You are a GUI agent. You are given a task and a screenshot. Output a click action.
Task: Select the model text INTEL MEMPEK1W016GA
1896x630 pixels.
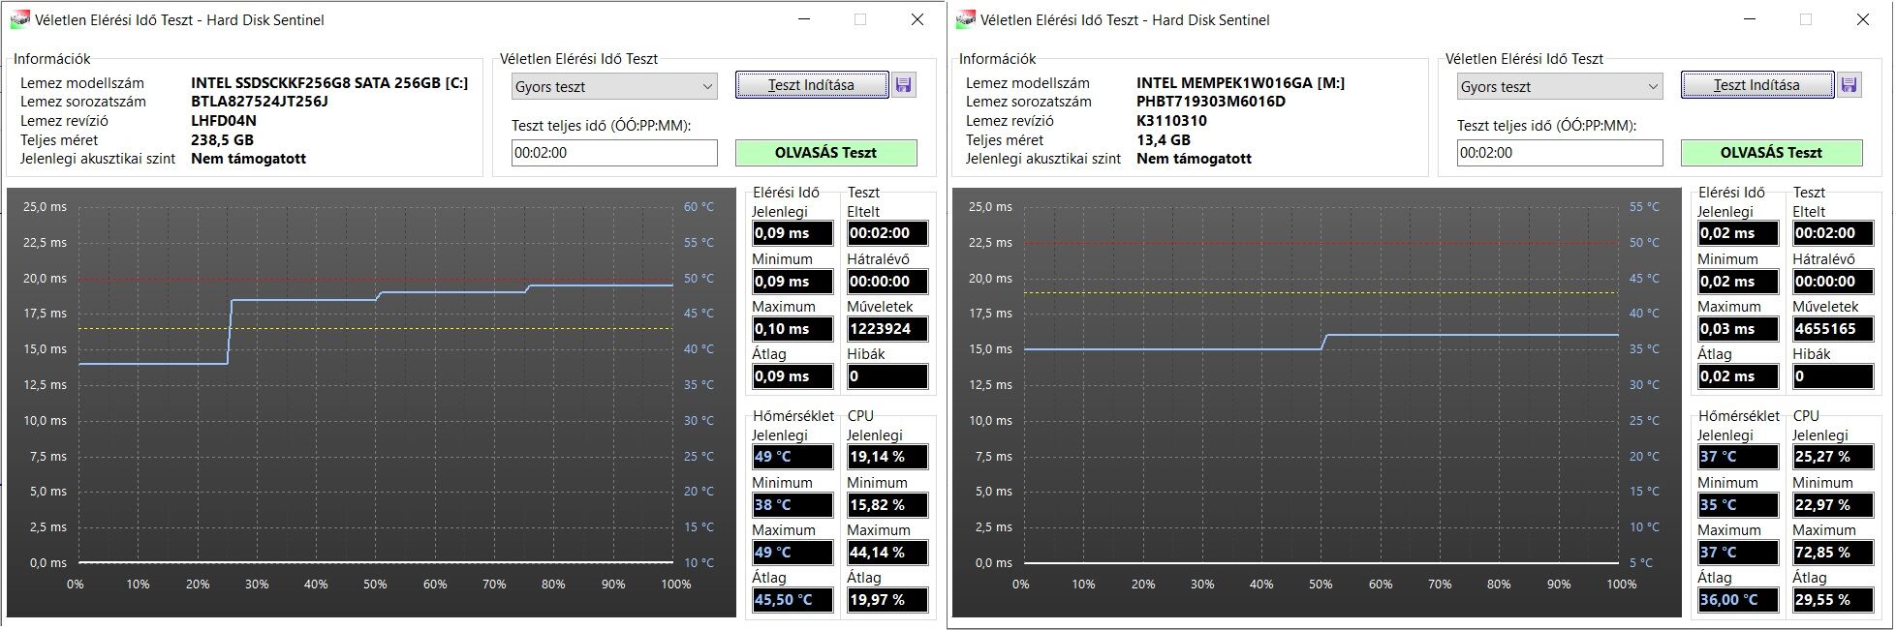click(x=1224, y=83)
